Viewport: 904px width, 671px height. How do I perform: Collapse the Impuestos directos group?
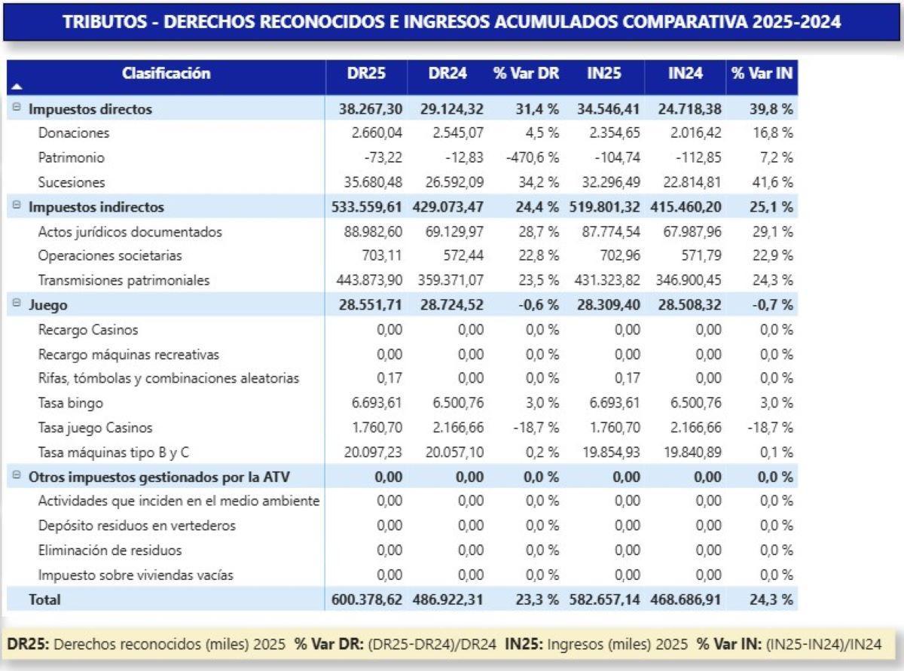click(17, 108)
